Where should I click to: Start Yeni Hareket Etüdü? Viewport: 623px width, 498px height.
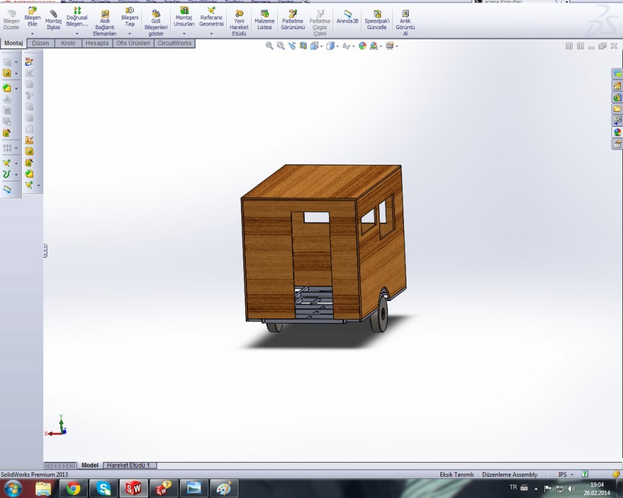(x=239, y=13)
